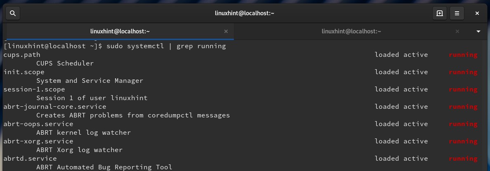
Task: Click the cups.path unit name
Action: pos(22,55)
